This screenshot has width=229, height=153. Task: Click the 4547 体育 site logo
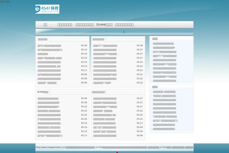click(47, 9)
